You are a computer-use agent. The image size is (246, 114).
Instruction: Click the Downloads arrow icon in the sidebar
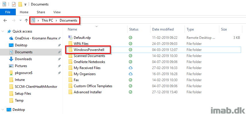pyautogui.click(x=11, y=59)
